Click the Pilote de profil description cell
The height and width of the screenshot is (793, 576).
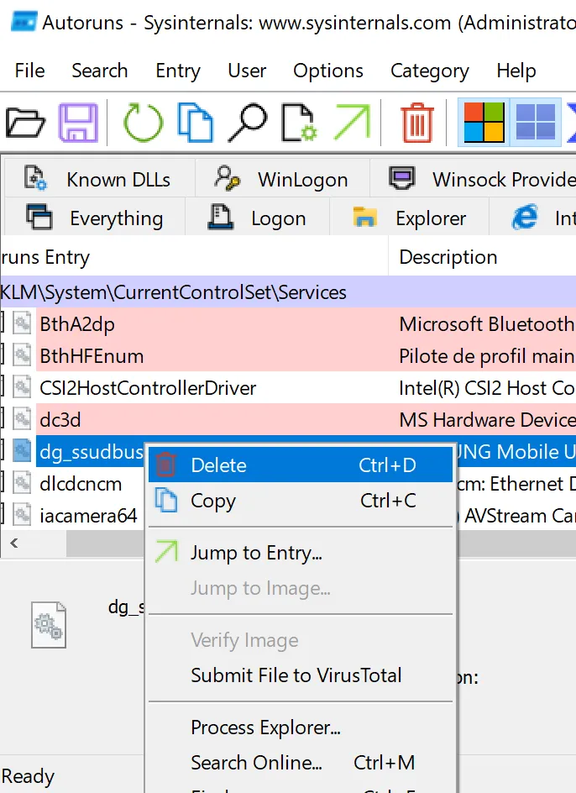(486, 355)
